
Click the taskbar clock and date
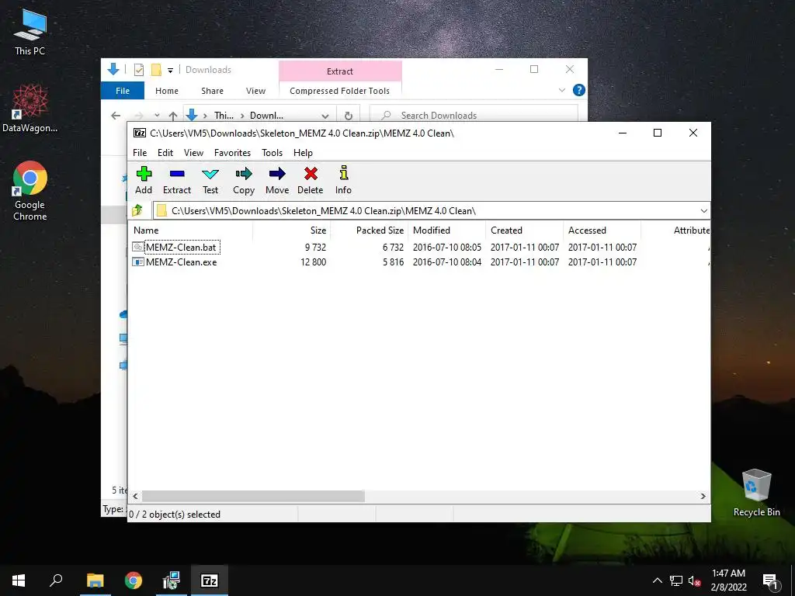728,580
